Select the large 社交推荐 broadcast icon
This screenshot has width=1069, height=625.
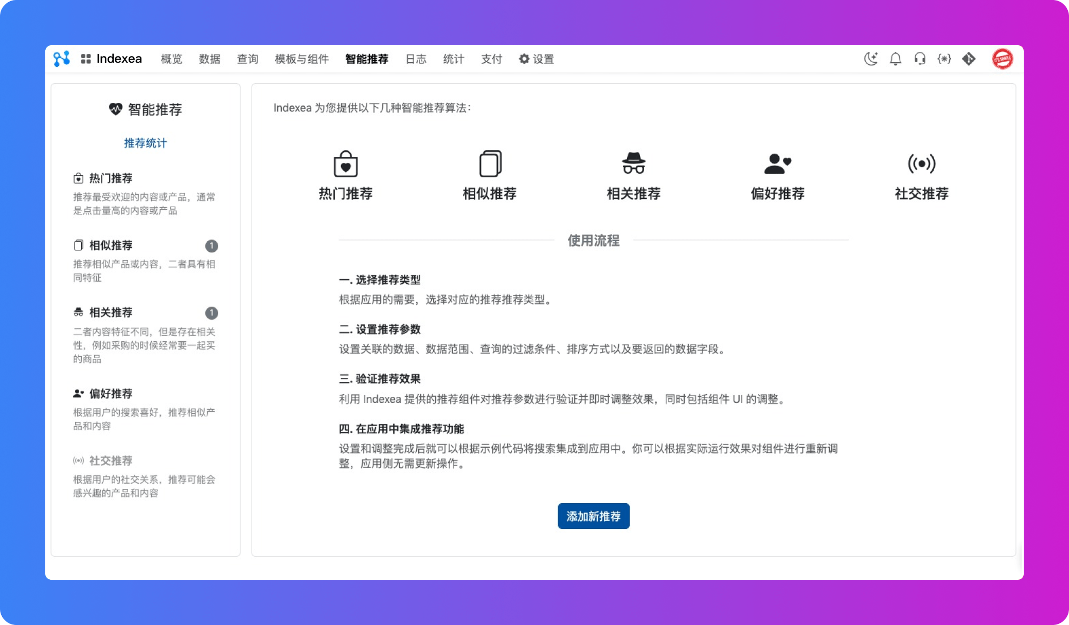(921, 164)
